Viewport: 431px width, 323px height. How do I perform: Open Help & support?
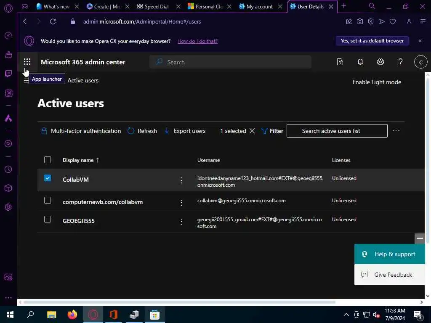coord(389,254)
